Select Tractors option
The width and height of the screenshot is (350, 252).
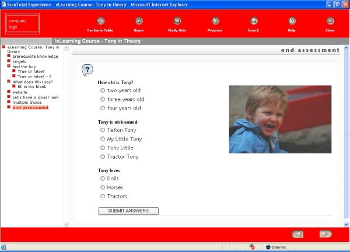click(x=103, y=196)
